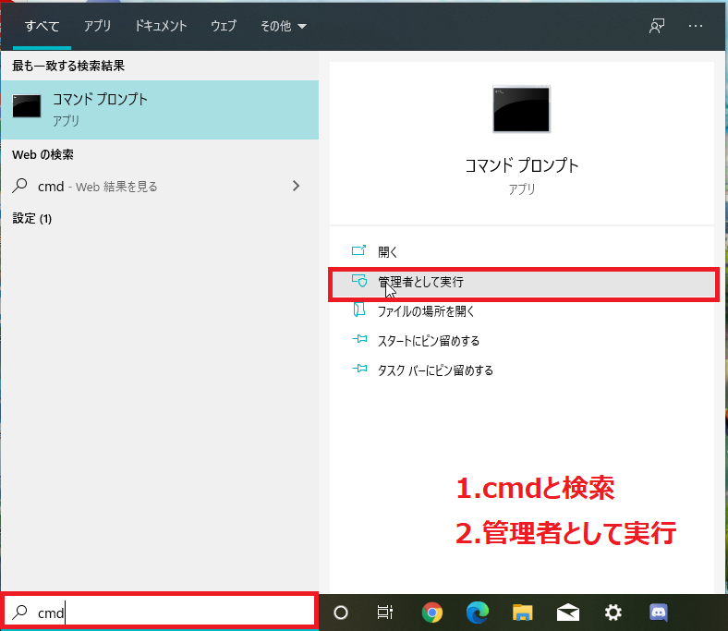Select the コマンド プロンプト best match result
Screen dimensions: 728x631
click(160, 110)
